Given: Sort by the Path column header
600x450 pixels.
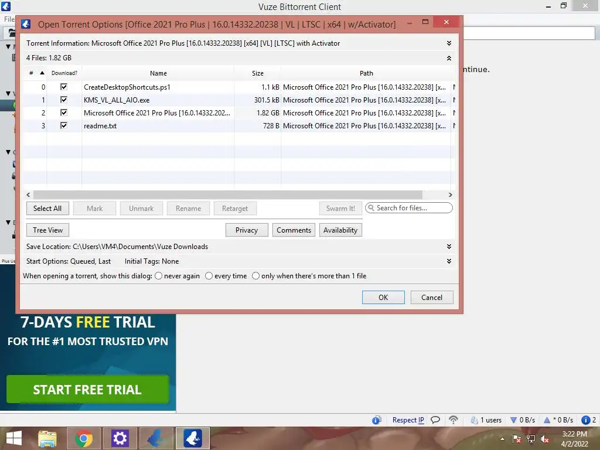Looking at the screenshot, I should (366, 73).
